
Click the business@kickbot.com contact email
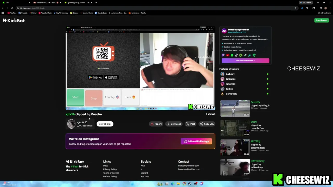(x=189, y=169)
